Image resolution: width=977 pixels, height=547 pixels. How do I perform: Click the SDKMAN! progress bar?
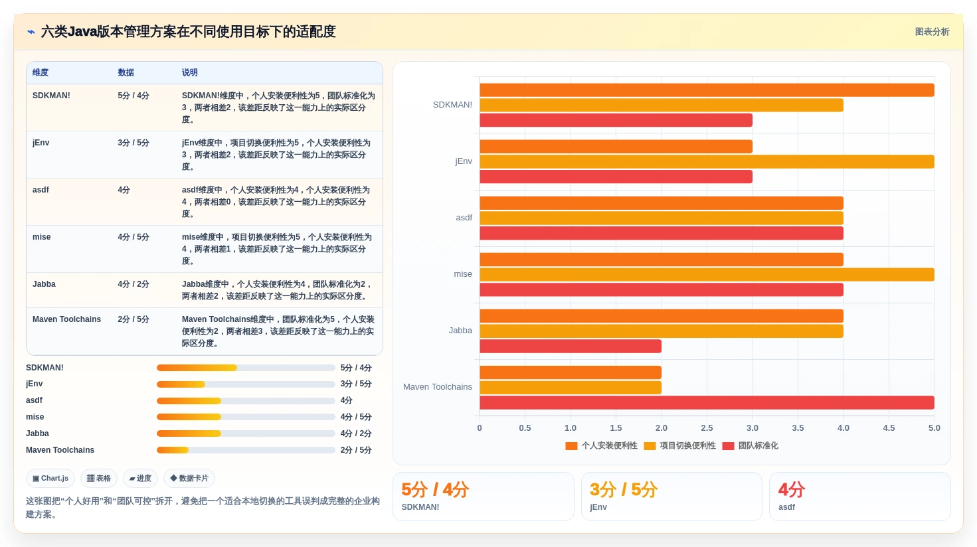pyautogui.click(x=246, y=368)
